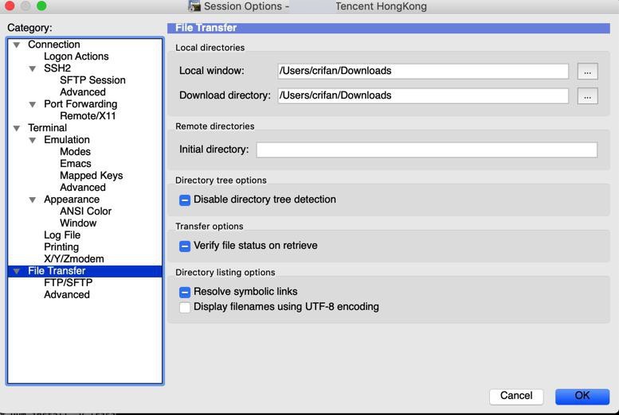Select FTP/SFTP in the category tree
This screenshot has width=619, height=415.
[x=68, y=282]
